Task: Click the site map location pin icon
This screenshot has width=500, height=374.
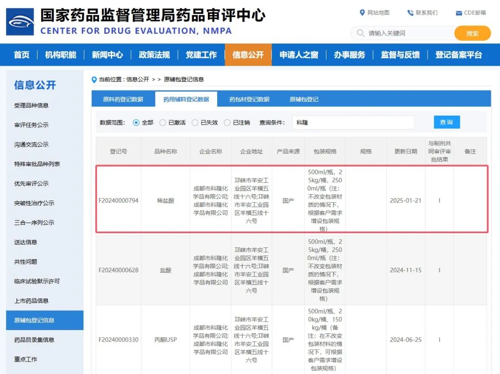Action: (362, 12)
